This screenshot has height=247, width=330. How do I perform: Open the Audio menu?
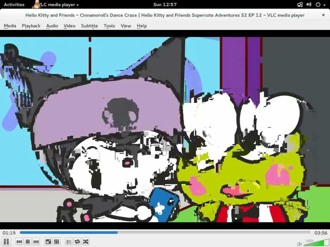pos(52,26)
